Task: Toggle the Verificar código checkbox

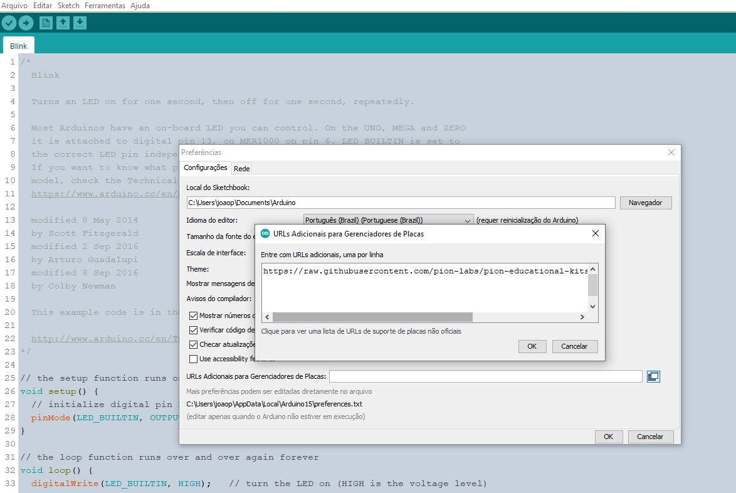Action: click(x=193, y=330)
